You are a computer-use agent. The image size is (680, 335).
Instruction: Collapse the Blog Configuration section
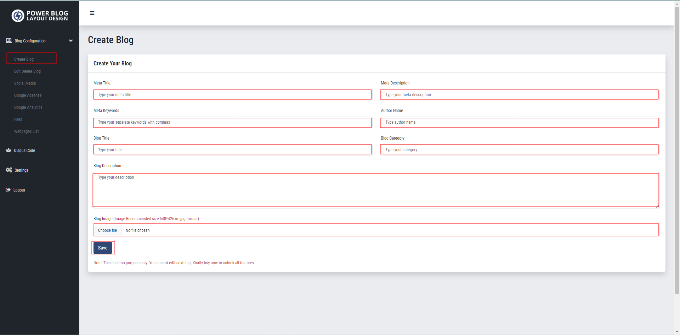[x=71, y=41]
